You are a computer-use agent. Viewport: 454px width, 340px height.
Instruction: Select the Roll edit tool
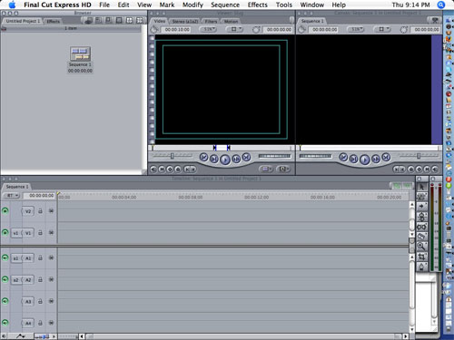(422, 217)
